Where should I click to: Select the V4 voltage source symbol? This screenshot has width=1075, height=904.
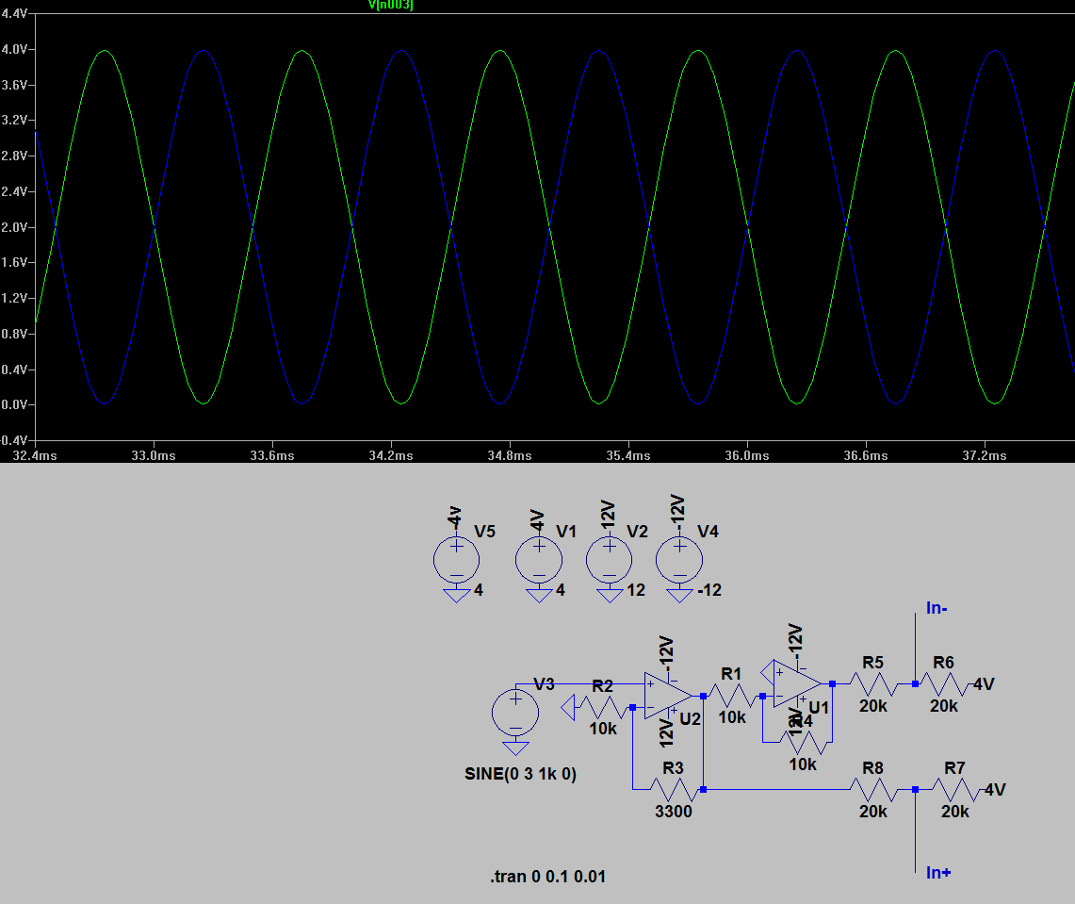click(x=679, y=560)
